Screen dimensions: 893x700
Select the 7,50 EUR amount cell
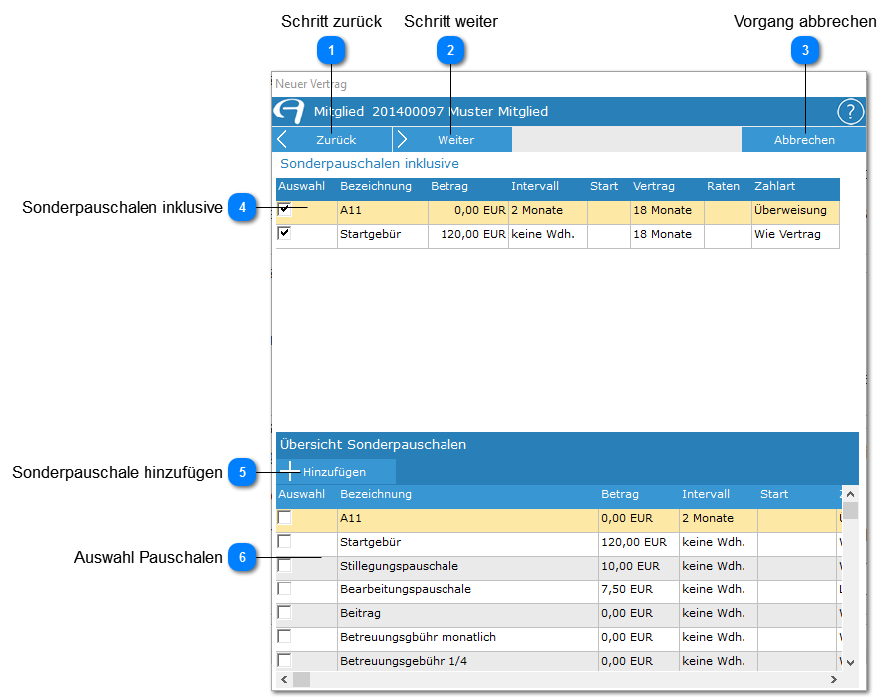coord(639,590)
